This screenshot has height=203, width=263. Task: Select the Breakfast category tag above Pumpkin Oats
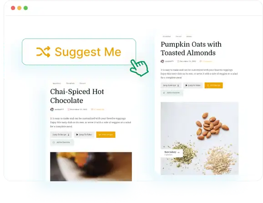tap(167, 36)
